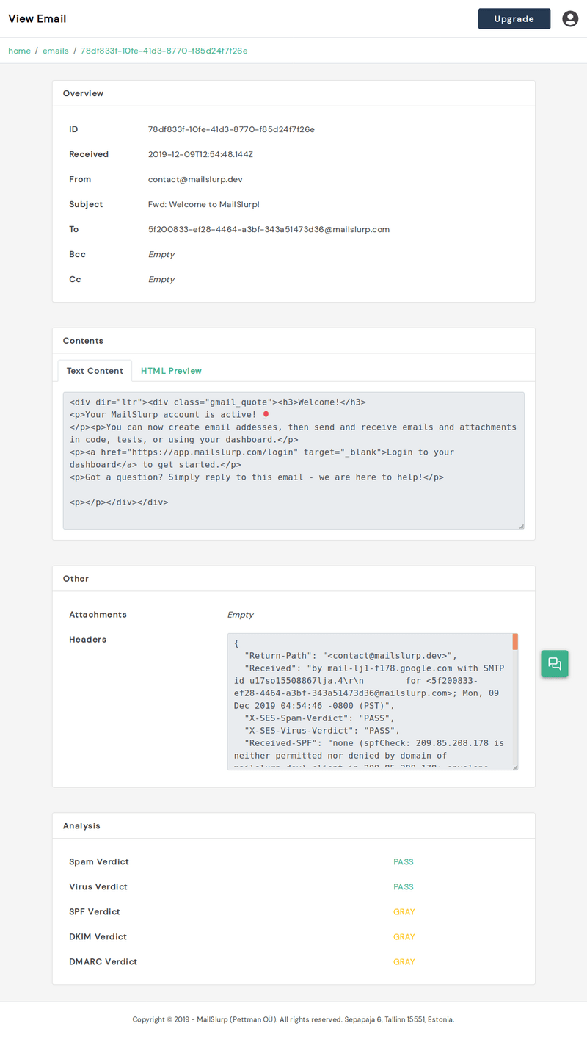Click the DKIM Verdict GRAY value
Image resolution: width=587 pixels, height=1037 pixels.
coord(404,937)
